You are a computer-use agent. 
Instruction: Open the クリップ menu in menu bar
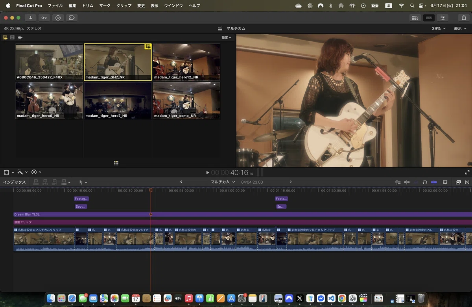124,6
